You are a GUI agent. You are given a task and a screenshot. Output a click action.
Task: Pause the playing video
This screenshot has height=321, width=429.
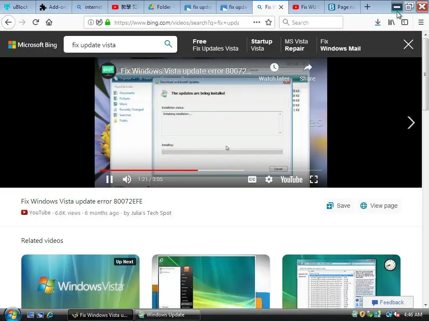pos(109,179)
